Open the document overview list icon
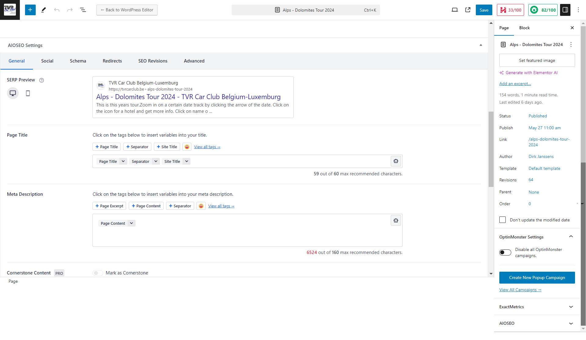The image size is (586, 340). tap(83, 10)
